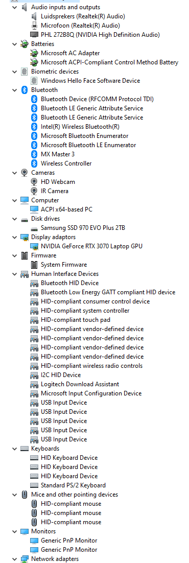Select ACPI x64-based PC entry
The image size is (189, 563).
pos(66,209)
